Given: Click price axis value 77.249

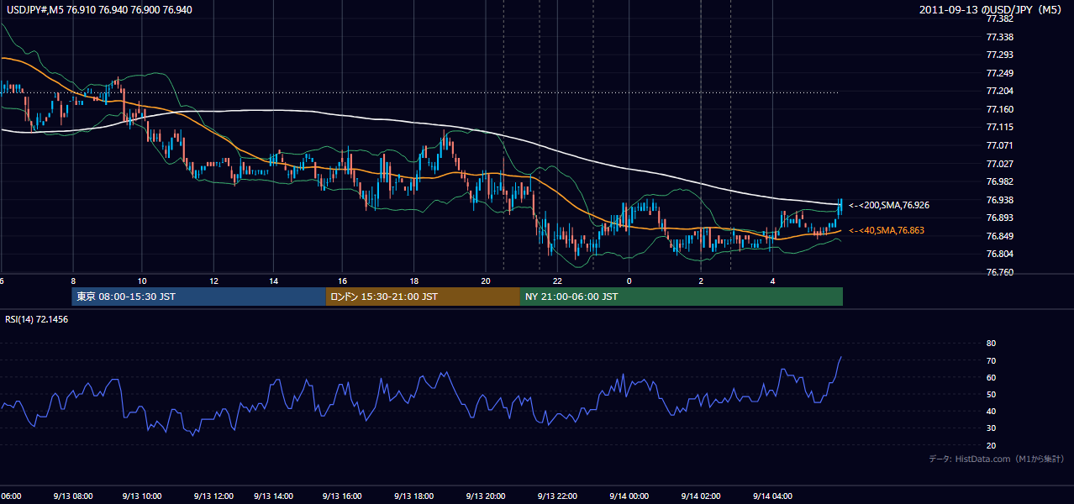Looking at the screenshot, I should click(x=999, y=73).
